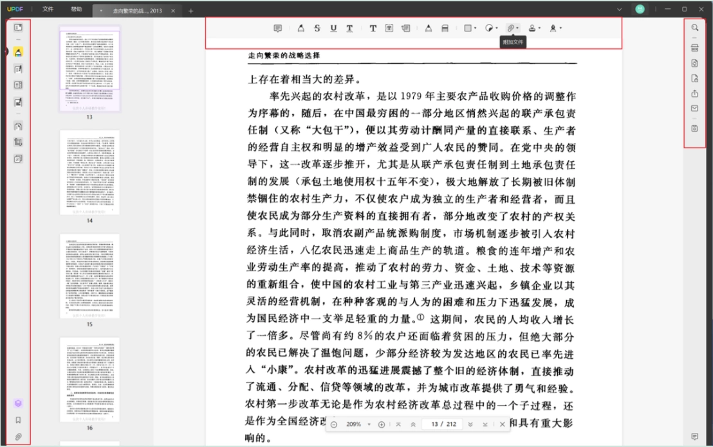713x447 pixels.
Task: Open the tab list chevron in title bar
Action: tap(619, 9)
